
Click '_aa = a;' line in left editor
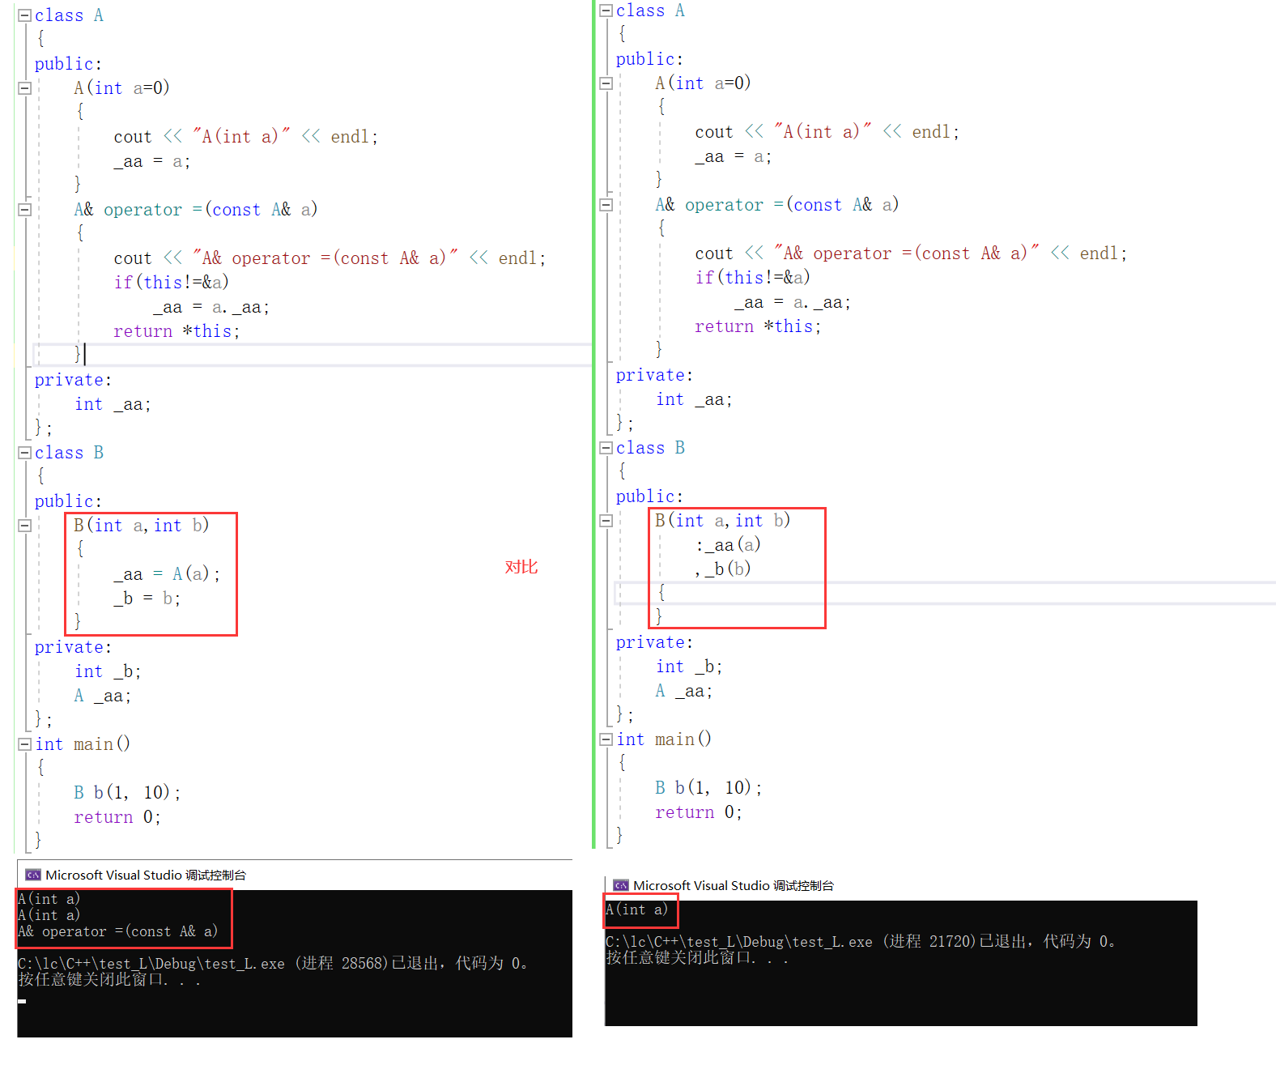tap(152, 161)
